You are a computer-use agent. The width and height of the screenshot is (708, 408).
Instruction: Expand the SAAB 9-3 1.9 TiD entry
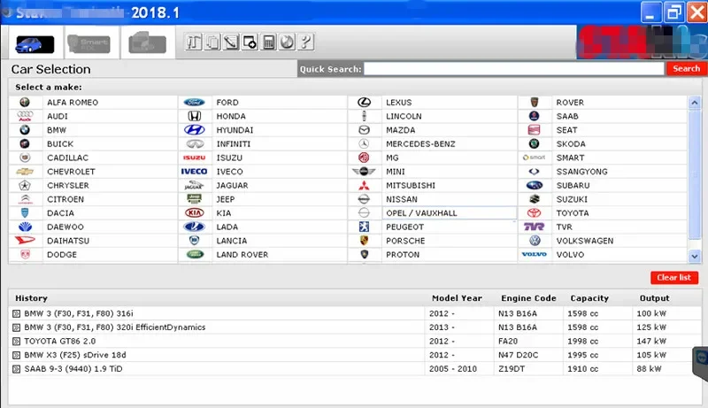pos(16,369)
